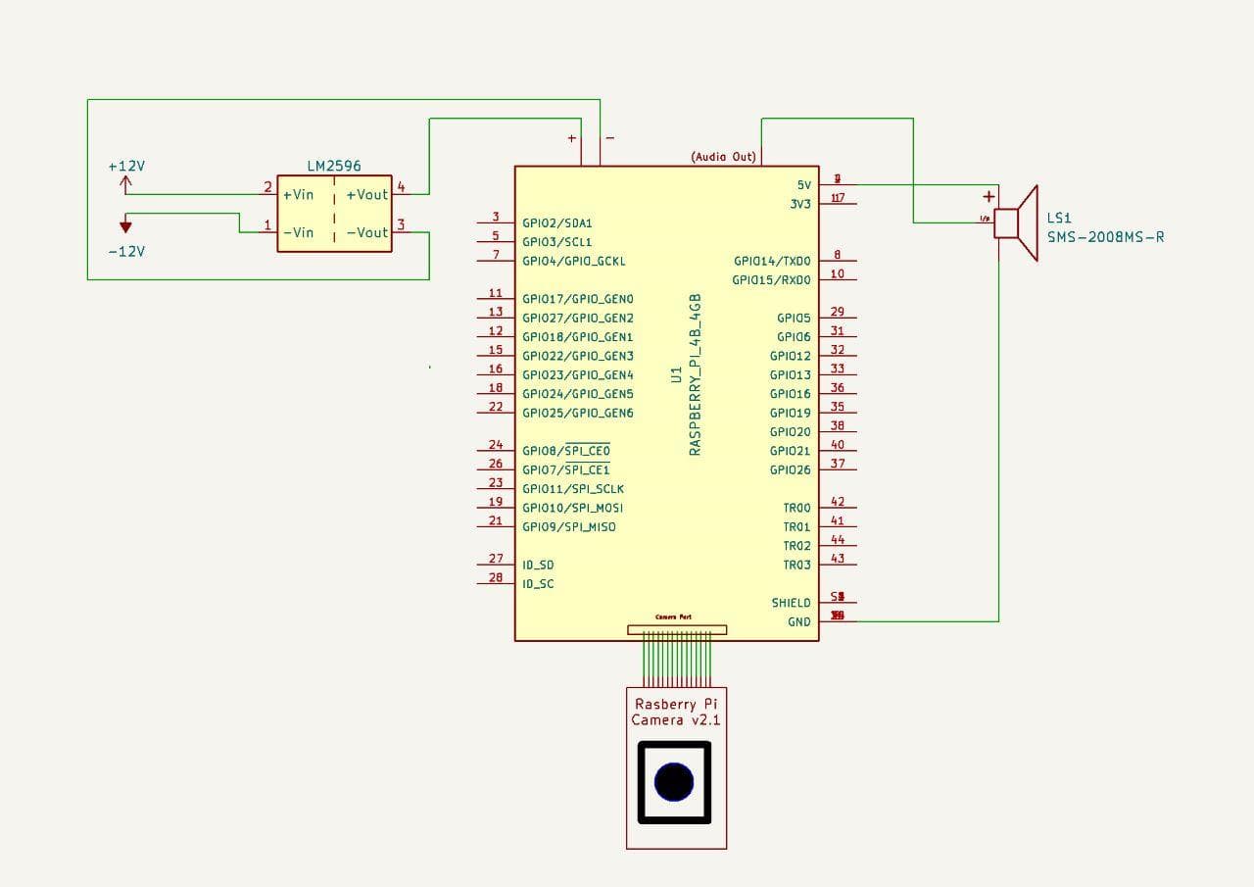Screen dimensions: 1254x887
Task: Select the GPIO11/SPI_SCLK pin label
Action: click(x=573, y=489)
